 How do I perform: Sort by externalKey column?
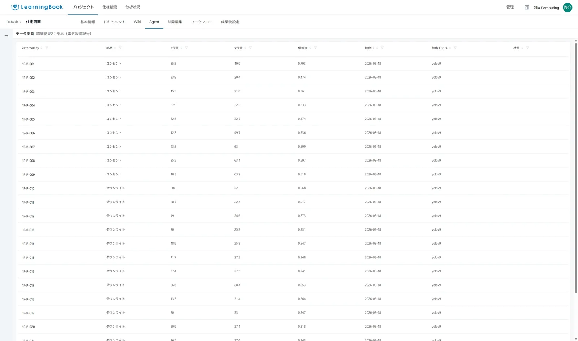pyautogui.click(x=42, y=48)
